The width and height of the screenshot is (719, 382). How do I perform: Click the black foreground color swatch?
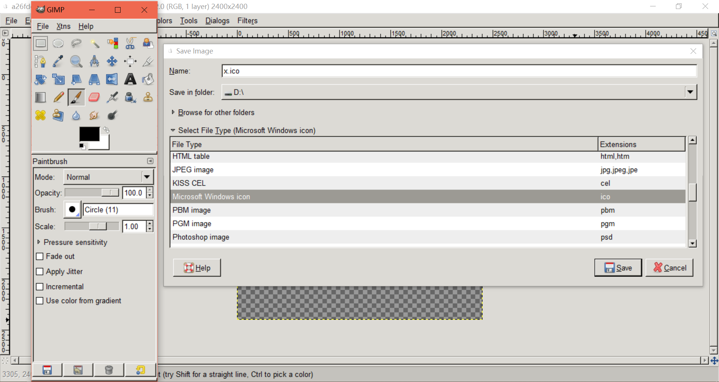click(x=89, y=134)
